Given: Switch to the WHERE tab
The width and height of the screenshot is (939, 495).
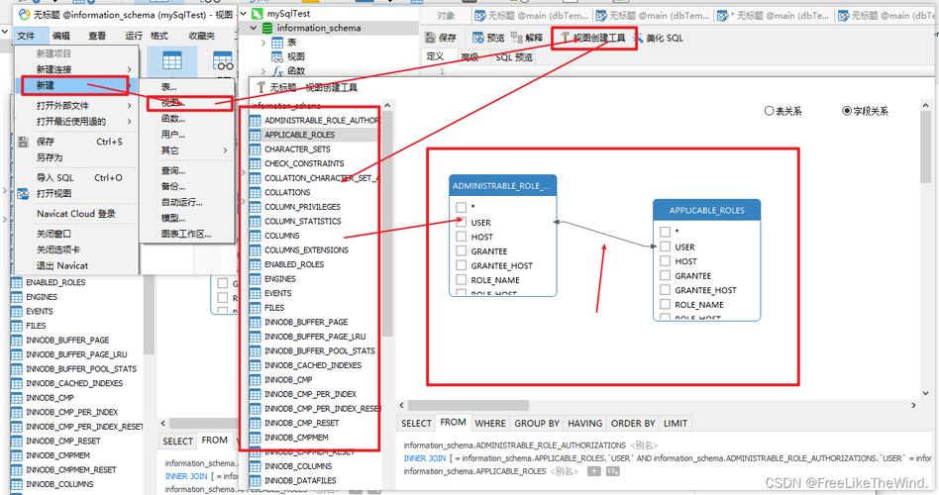Looking at the screenshot, I should coord(489,424).
